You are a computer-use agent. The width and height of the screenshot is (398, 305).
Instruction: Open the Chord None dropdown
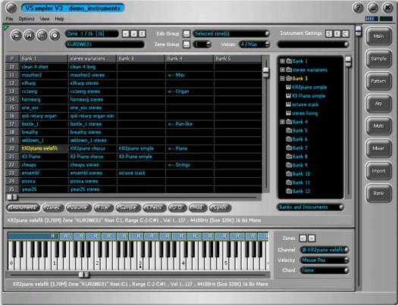coord(324,270)
